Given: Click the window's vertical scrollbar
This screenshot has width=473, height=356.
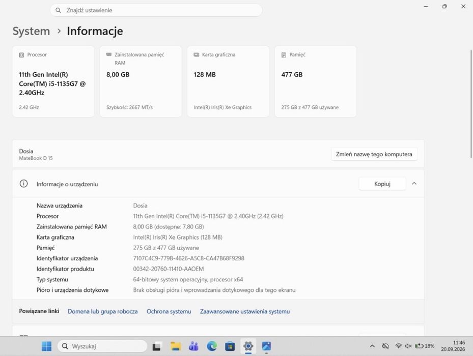Looking at the screenshot, I should [471, 104].
